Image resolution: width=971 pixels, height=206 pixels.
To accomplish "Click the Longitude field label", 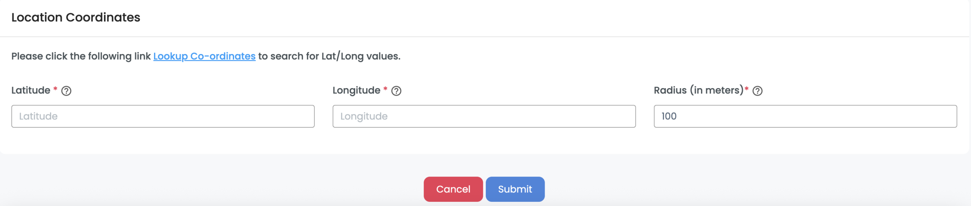I will [x=356, y=91].
